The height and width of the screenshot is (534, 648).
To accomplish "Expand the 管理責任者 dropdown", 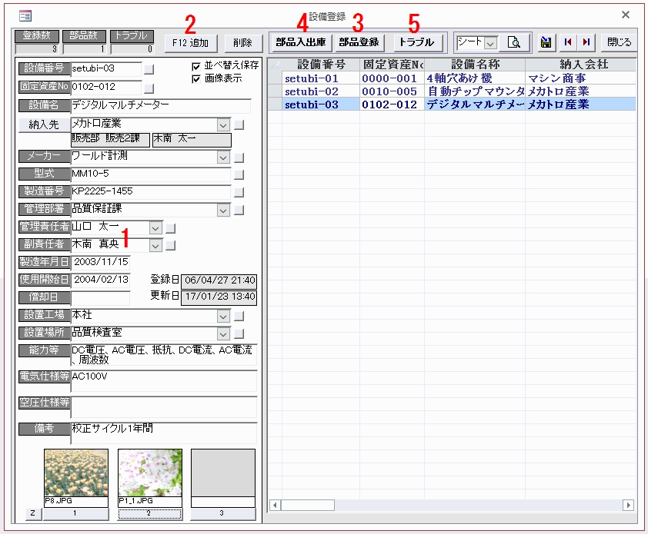I will click(x=155, y=227).
